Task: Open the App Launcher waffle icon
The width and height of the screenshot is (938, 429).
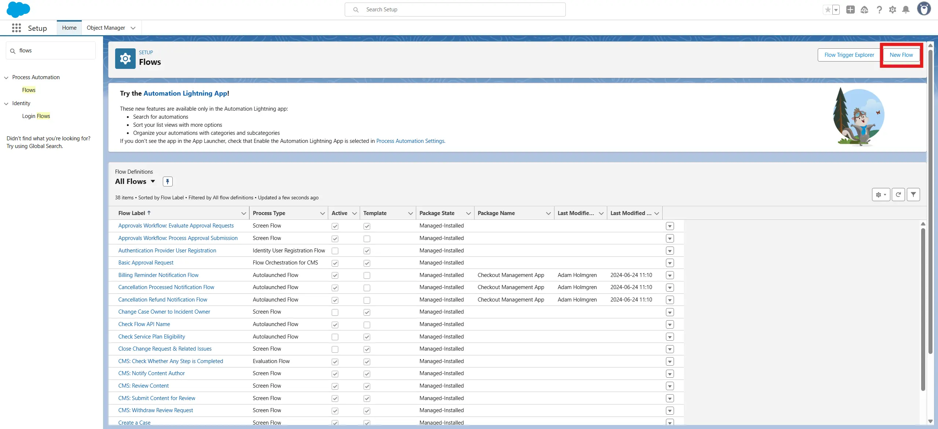Action: coord(16,28)
